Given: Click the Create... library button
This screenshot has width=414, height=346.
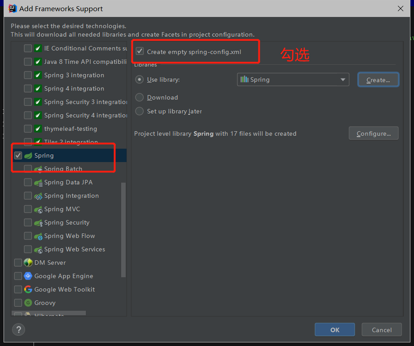Looking at the screenshot, I should tap(378, 79).
